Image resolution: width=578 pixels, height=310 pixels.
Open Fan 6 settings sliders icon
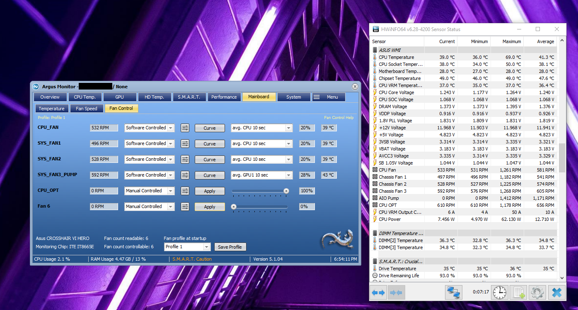(x=185, y=207)
